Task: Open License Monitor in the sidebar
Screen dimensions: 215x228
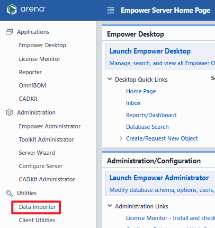Action: (x=40, y=59)
